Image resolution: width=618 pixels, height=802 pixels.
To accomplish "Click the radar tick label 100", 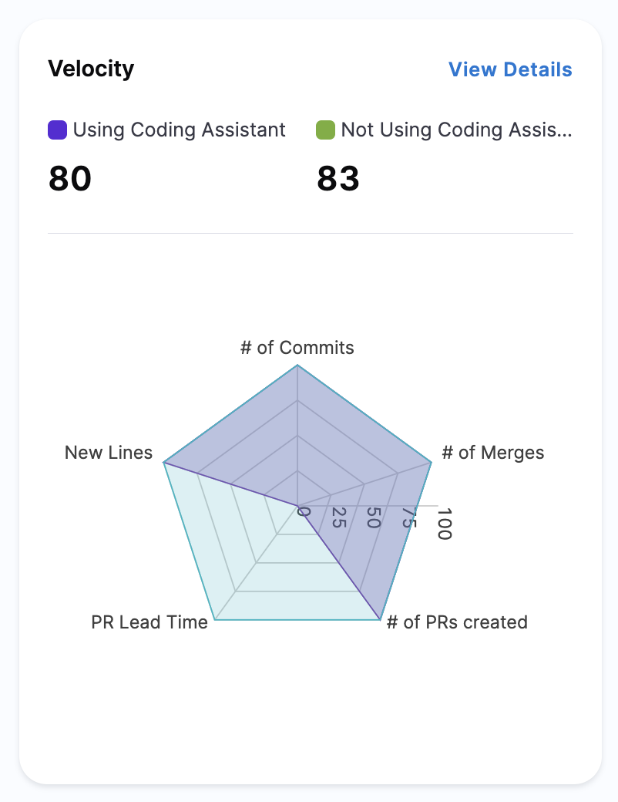I will coord(443,524).
